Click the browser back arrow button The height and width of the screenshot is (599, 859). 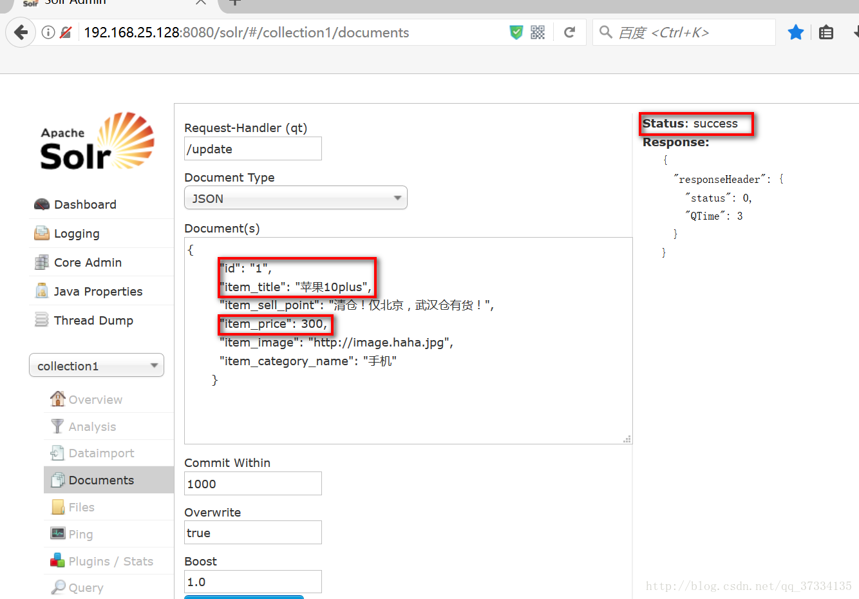[x=21, y=32]
